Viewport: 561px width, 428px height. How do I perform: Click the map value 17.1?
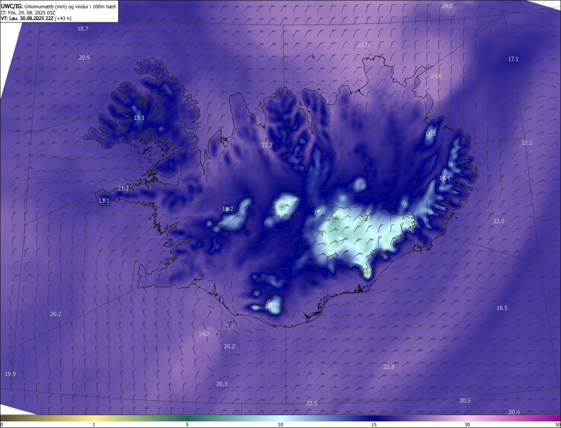pyautogui.click(x=513, y=59)
